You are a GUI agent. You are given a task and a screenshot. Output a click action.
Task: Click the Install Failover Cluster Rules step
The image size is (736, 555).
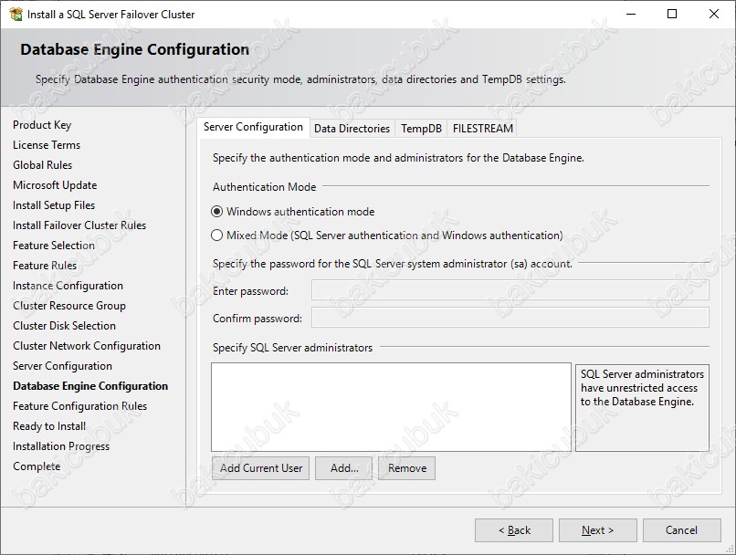[x=79, y=225]
